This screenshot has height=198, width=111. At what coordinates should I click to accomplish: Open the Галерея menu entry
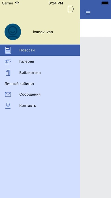pyautogui.click(x=40, y=61)
